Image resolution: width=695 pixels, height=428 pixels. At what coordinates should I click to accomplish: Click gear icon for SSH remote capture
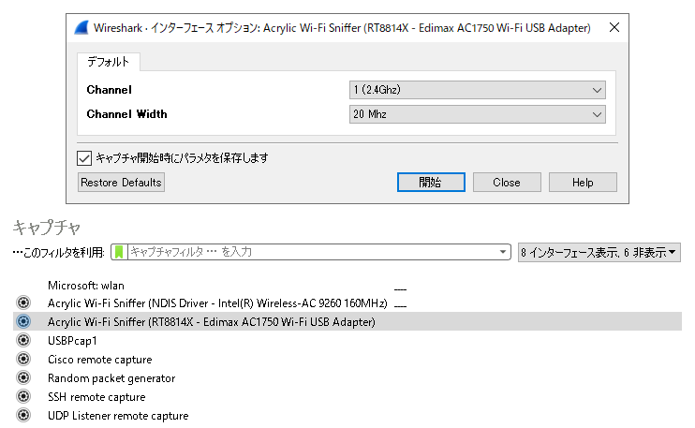point(23,396)
